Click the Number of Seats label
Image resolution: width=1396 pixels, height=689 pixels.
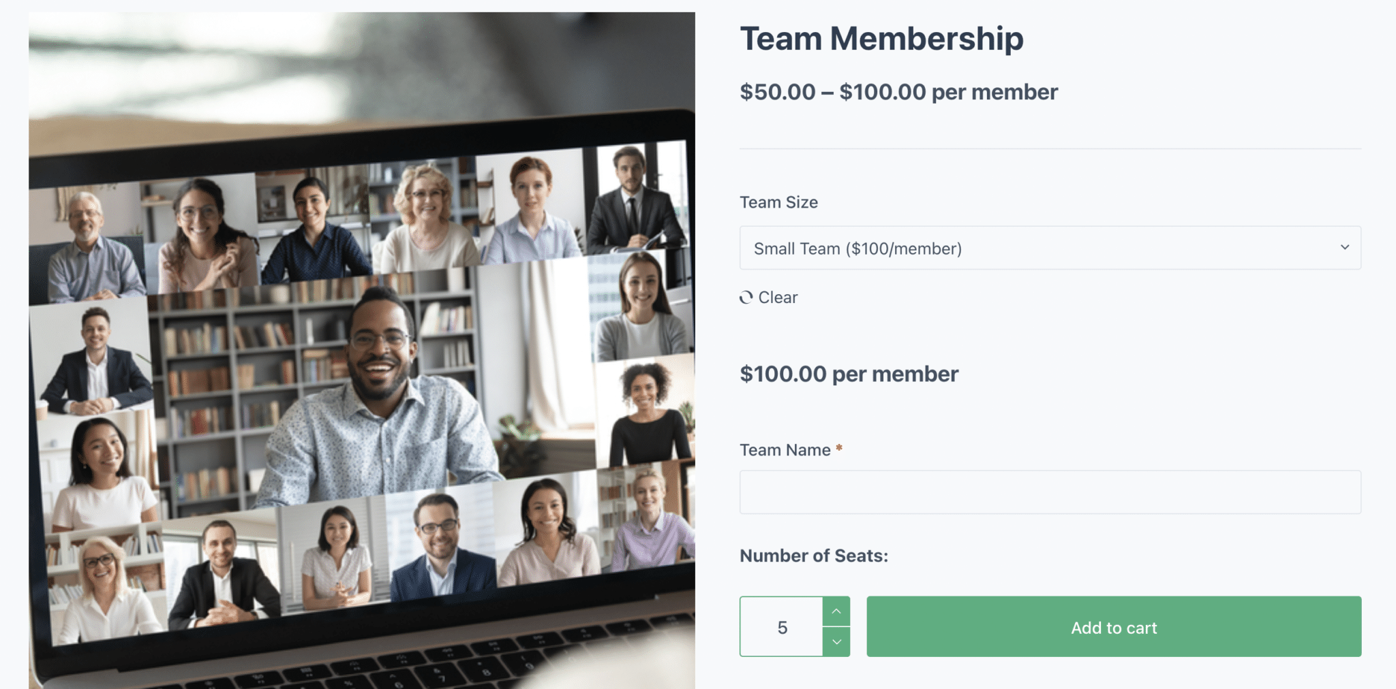(813, 556)
